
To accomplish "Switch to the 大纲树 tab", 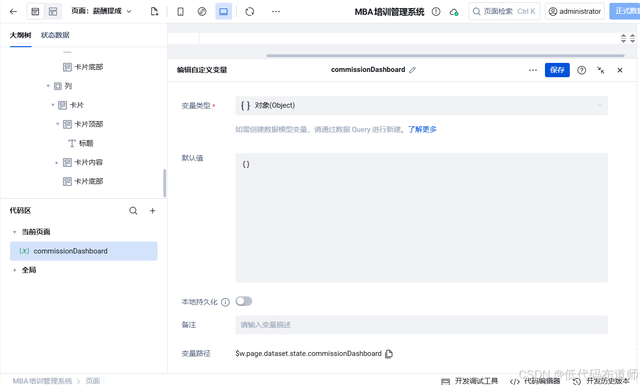I will [21, 35].
